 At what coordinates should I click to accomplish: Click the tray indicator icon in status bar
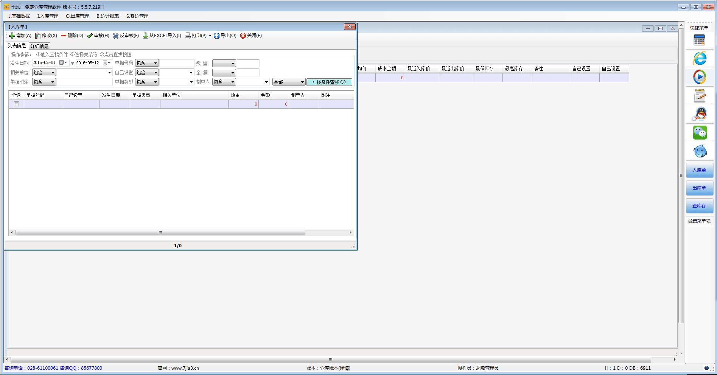coord(706,368)
